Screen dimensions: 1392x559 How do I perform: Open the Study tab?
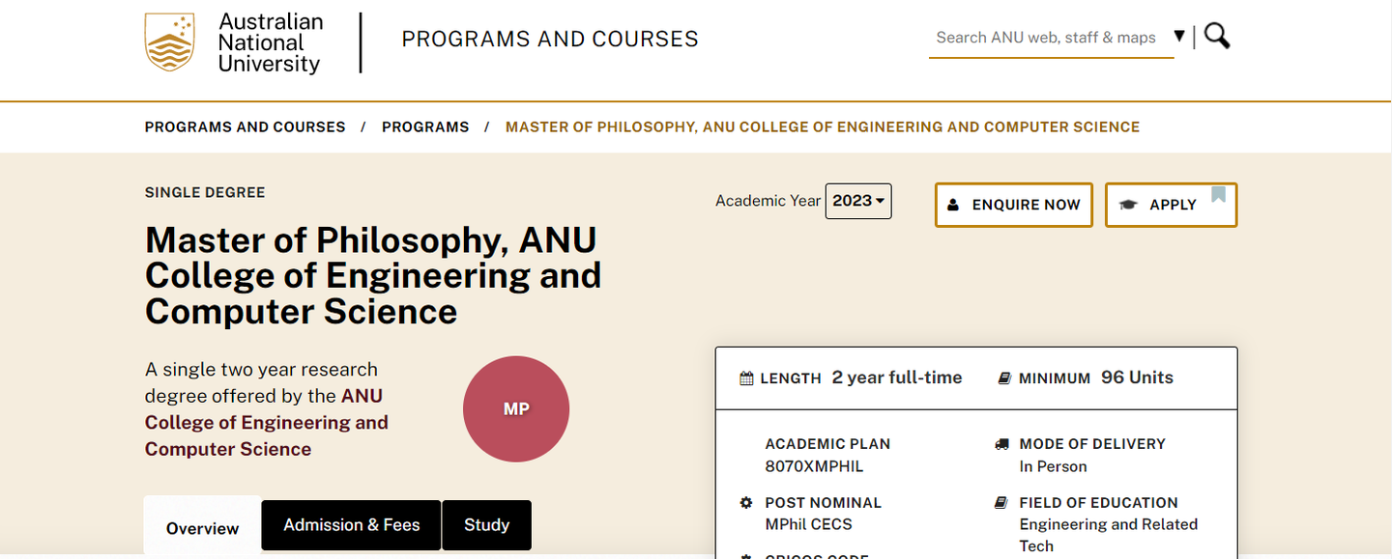pyautogui.click(x=486, y=525)
